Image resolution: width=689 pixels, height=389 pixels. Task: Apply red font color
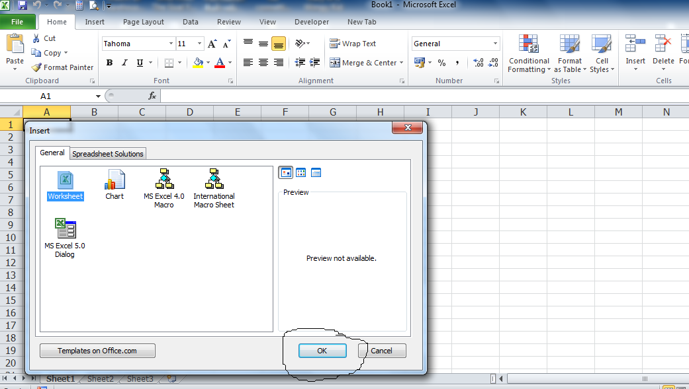click(220, 63)
